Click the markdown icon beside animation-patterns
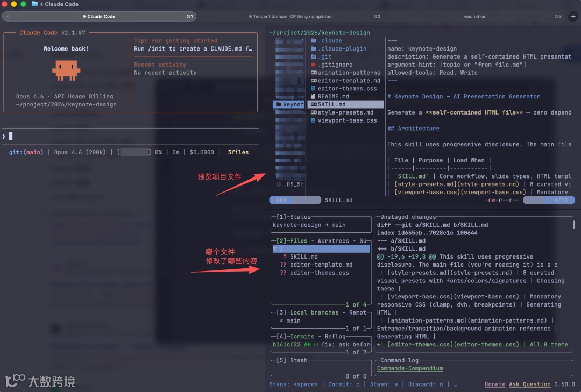This screenshot has width=581, height=392. (314, 73)
